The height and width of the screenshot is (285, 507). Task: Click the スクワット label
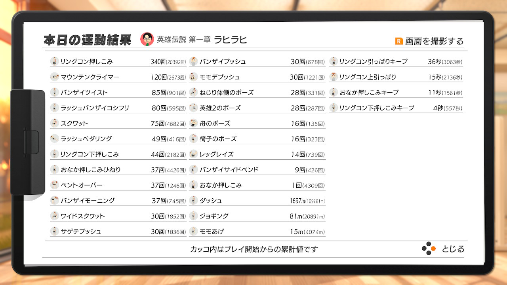tap(74, 123)
